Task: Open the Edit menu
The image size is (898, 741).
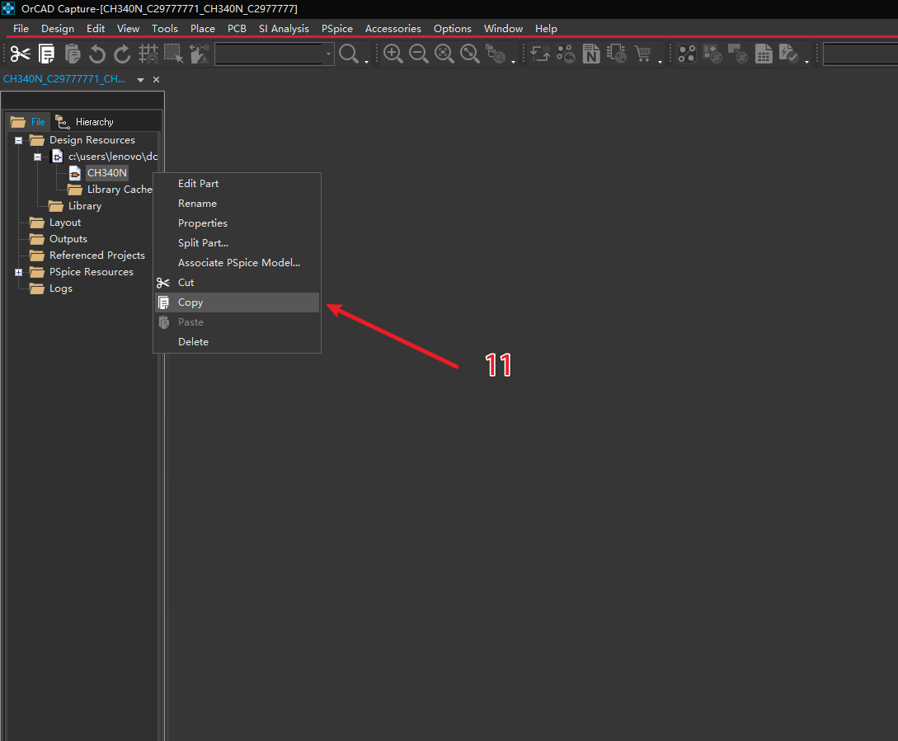Action: (96, 28)
